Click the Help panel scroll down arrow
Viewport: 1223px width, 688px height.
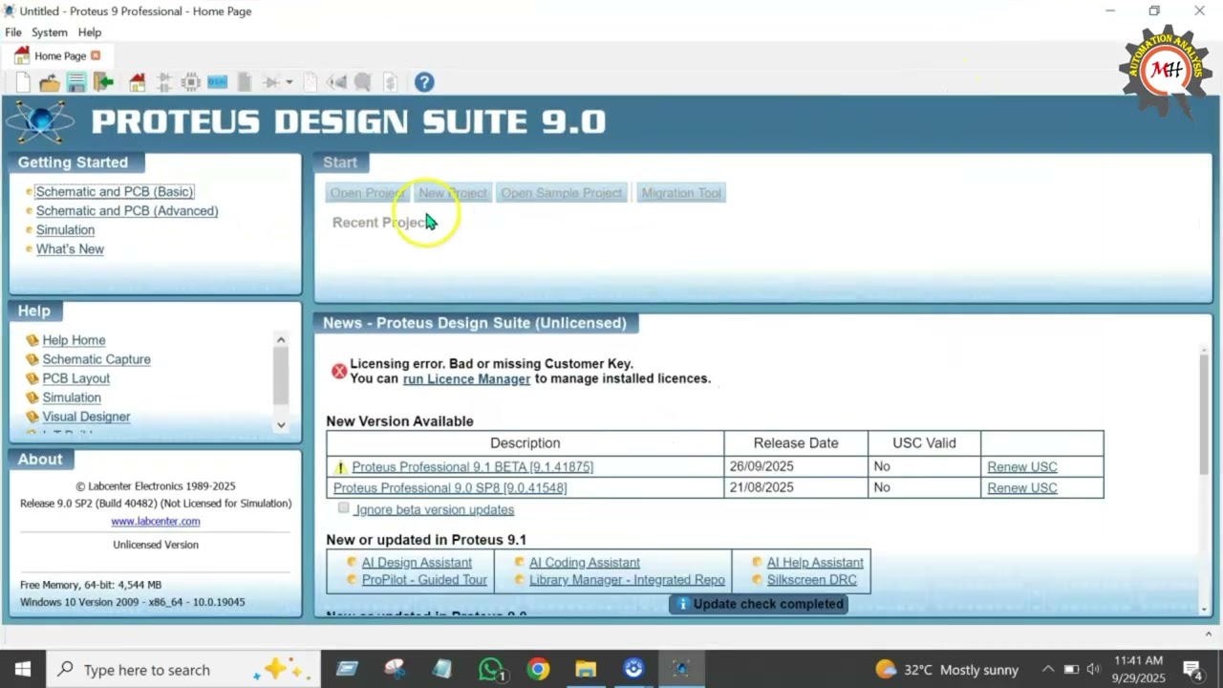[x=281, y=425]
